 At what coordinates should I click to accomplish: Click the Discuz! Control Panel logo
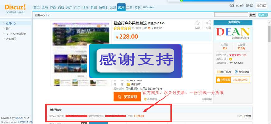[x=16, y=8]
